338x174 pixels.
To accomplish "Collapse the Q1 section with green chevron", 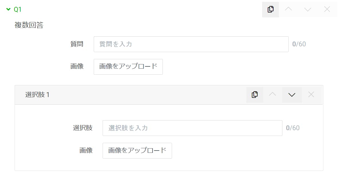I will (8, 9).
